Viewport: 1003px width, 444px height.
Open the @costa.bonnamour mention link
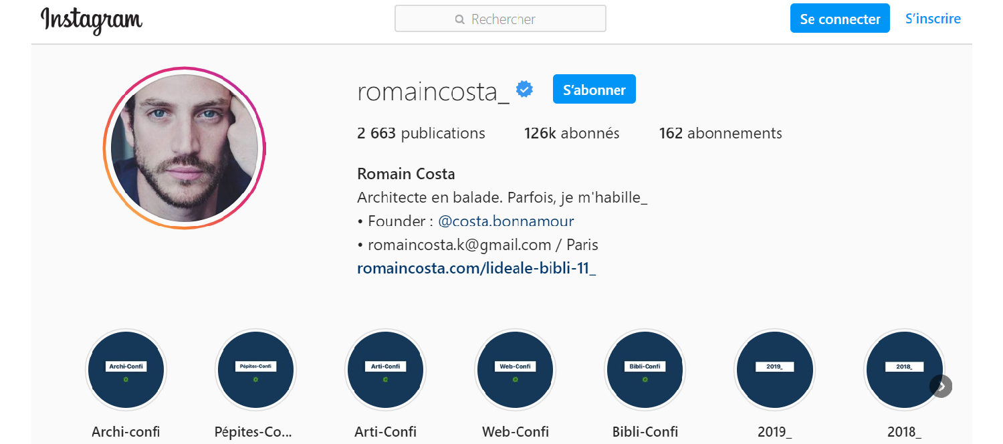click(506, 221)
